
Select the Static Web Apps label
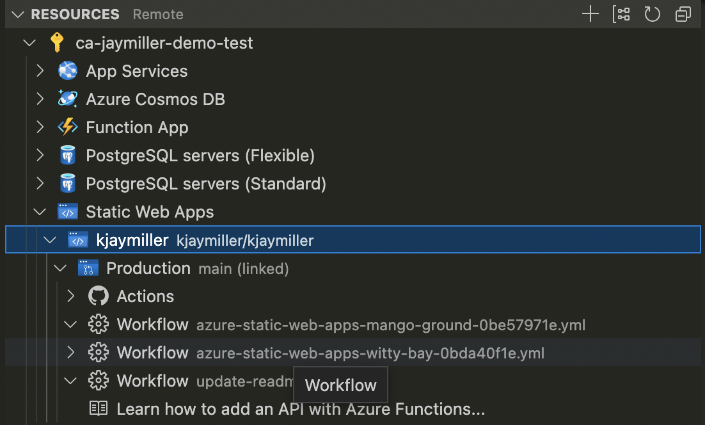pos(150,212)
